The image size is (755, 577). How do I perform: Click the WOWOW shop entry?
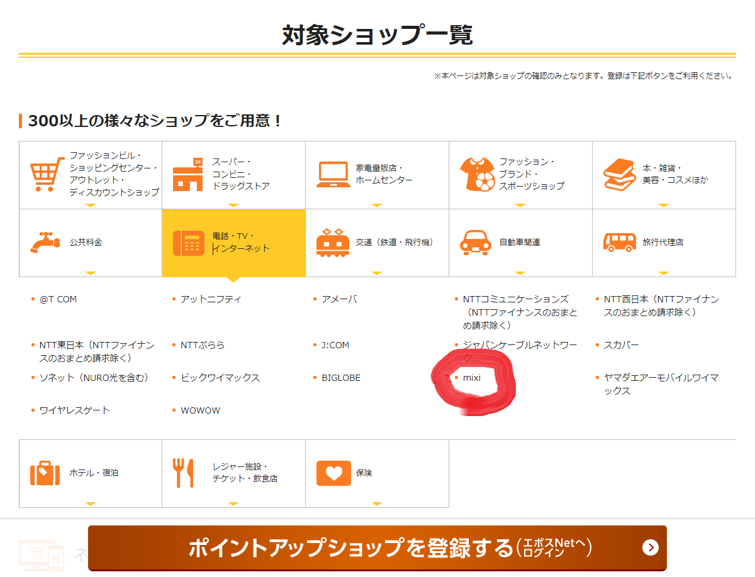pos(201,410)
